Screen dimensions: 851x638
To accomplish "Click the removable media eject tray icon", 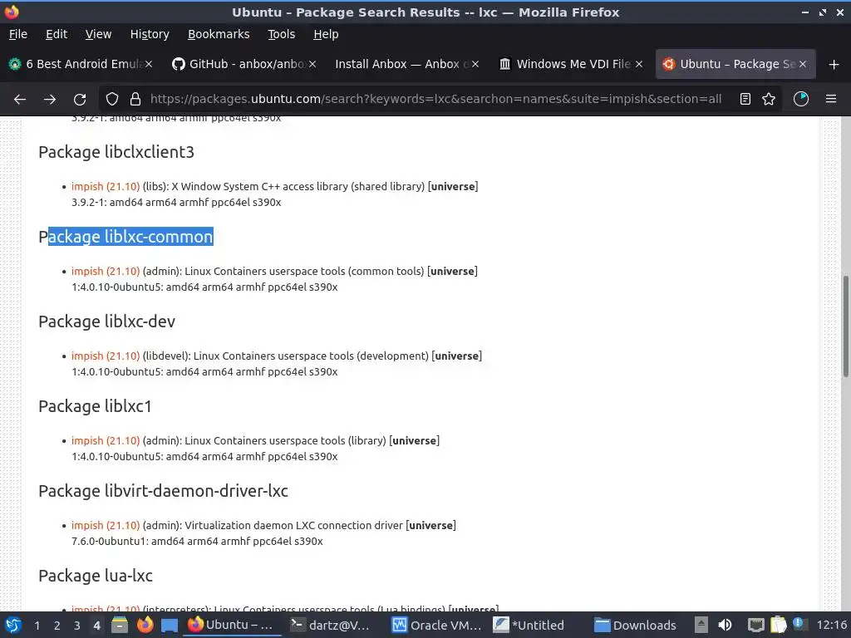I will (701, 625).
